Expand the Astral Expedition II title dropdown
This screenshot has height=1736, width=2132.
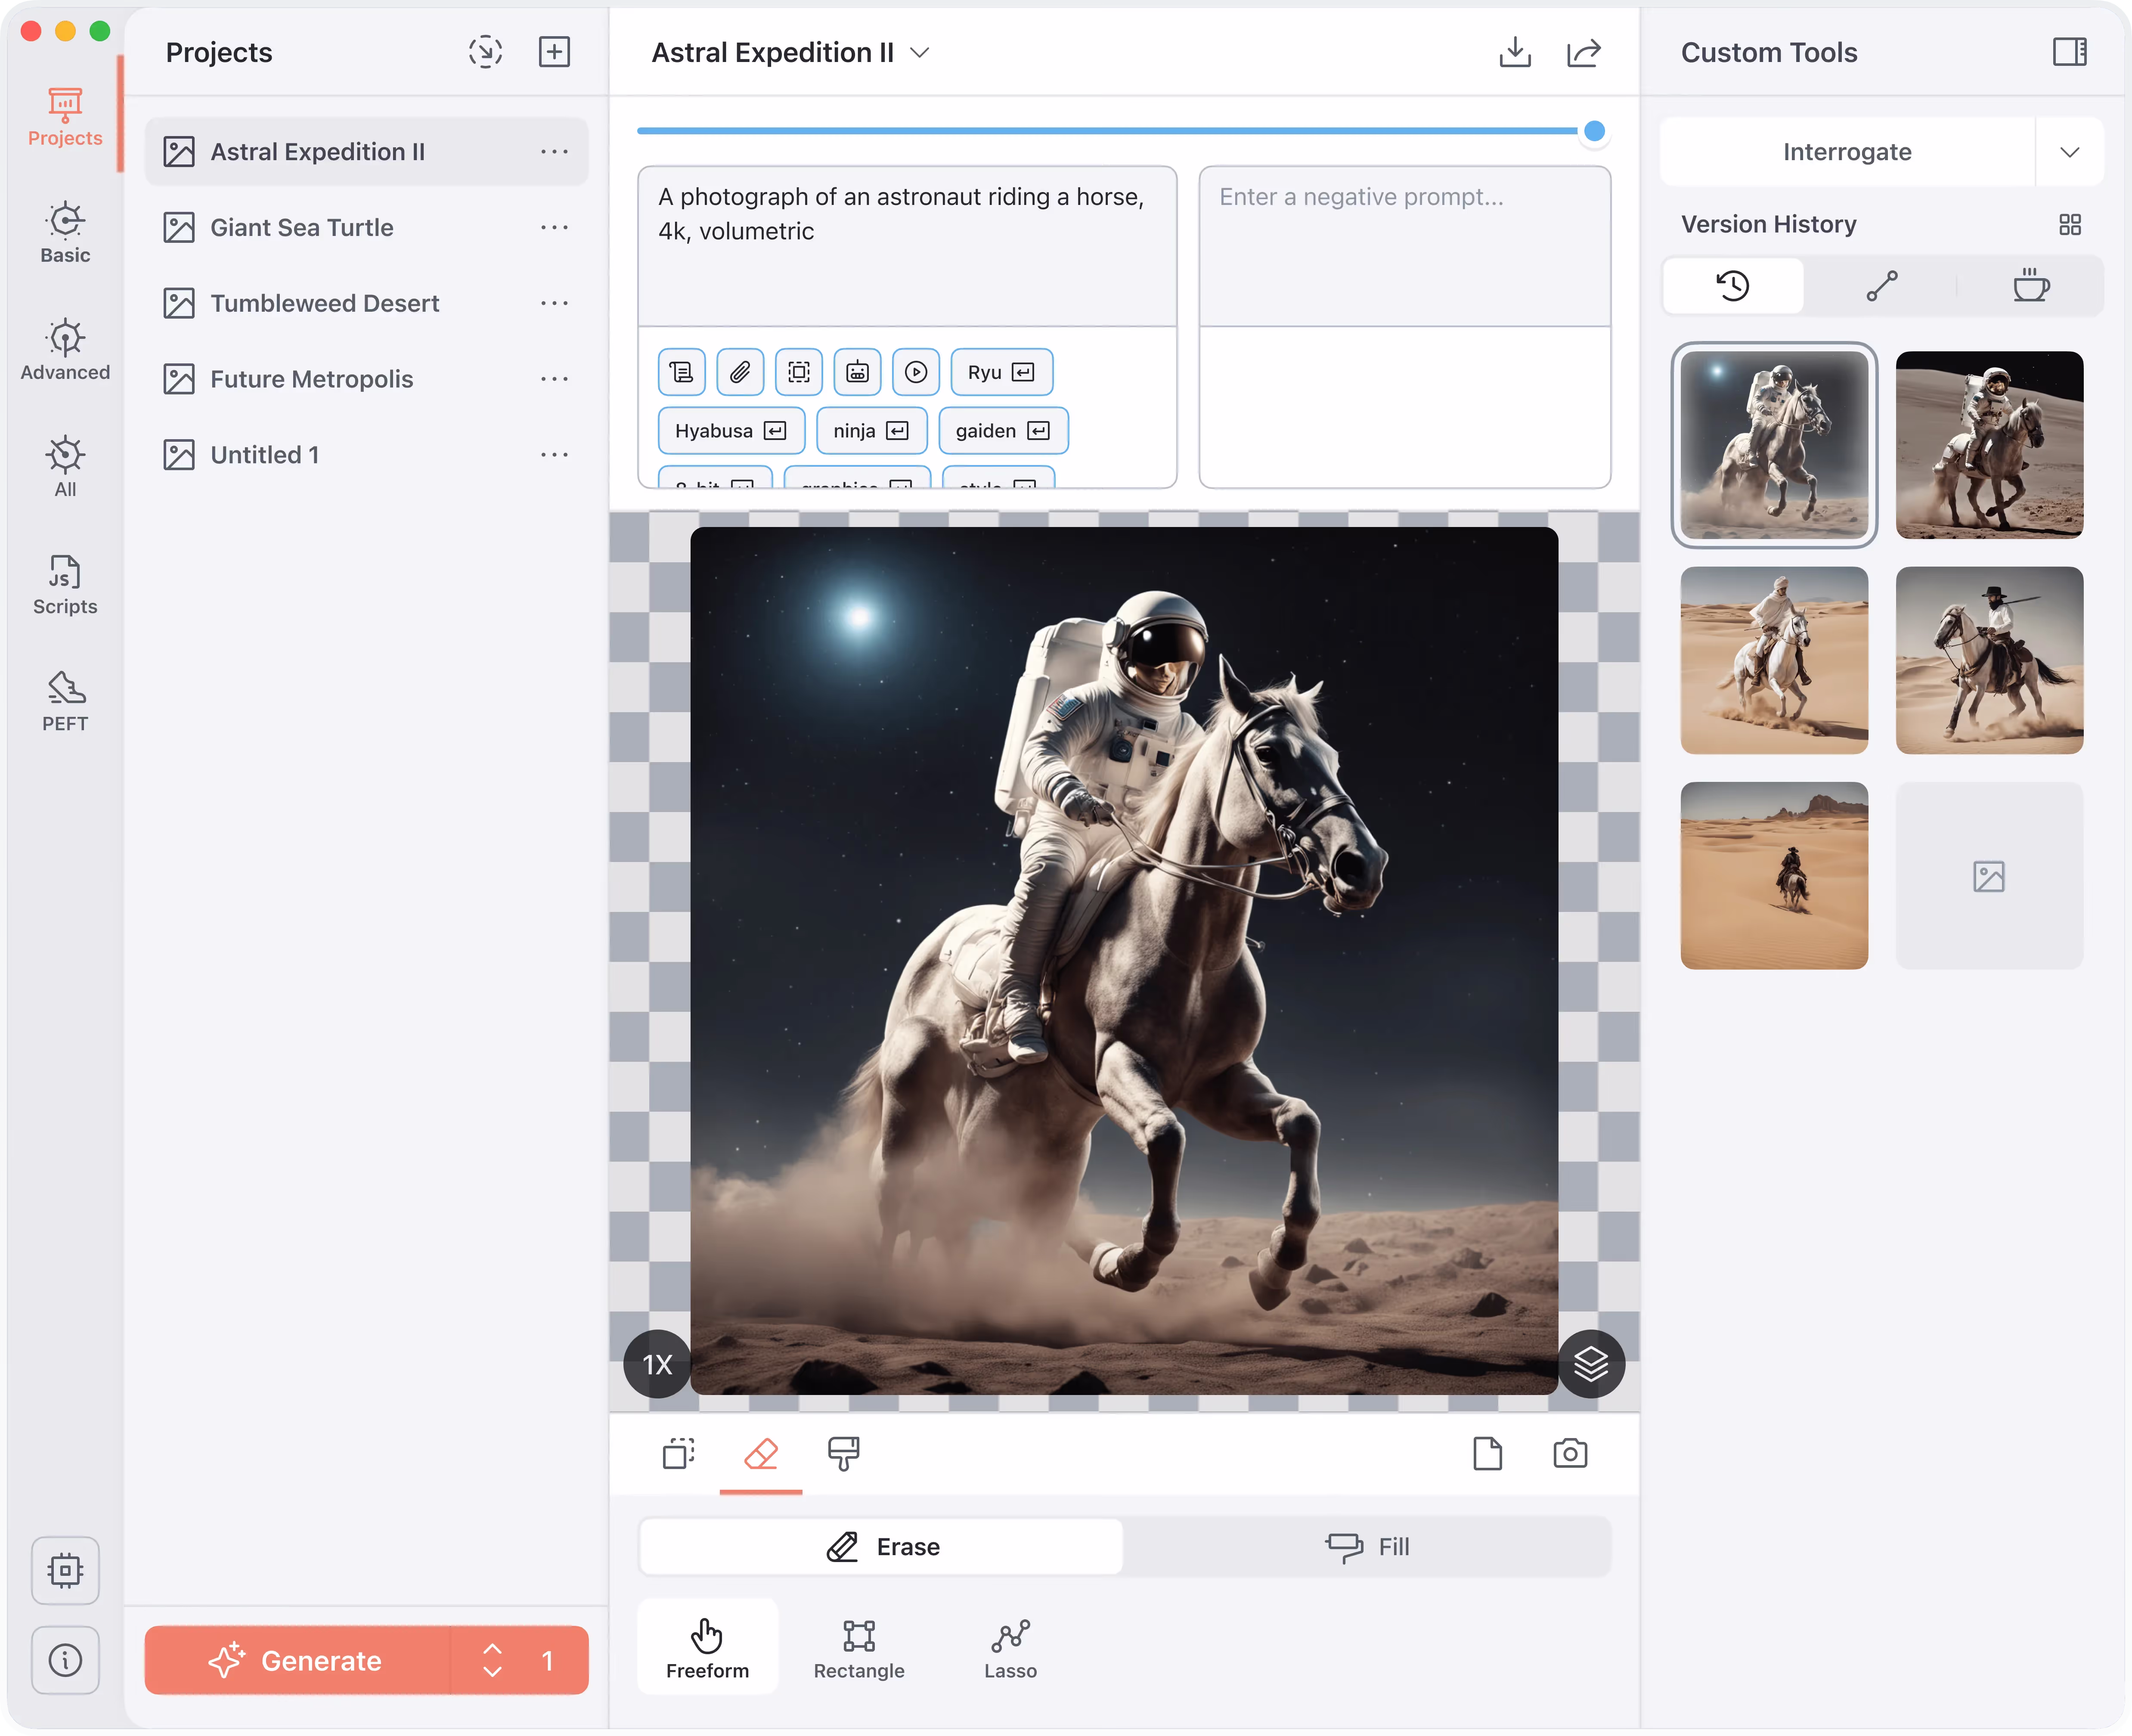point(920,53)
